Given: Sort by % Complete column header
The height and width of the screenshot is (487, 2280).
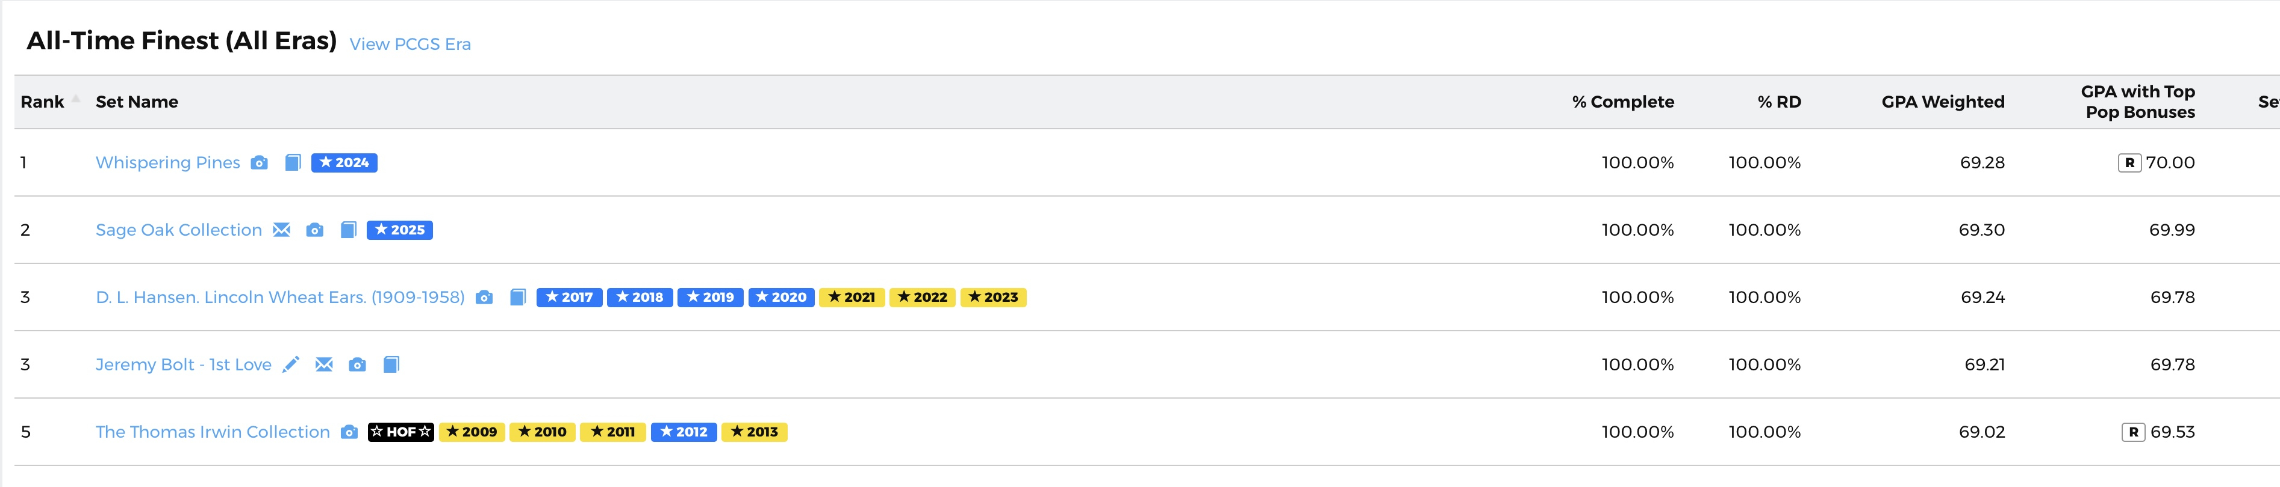Looking at the screenshot, I should (1623, 102).
